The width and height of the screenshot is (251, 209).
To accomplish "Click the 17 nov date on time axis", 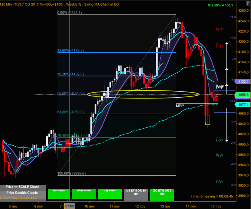I will point(216,207).
